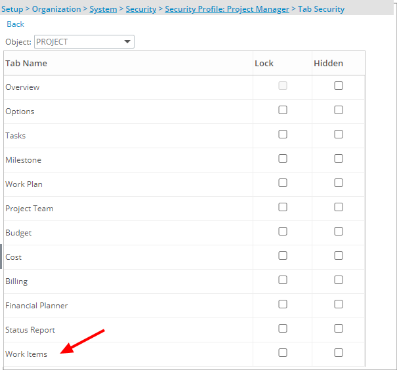Enable Lock for Work Plan
Viewport: 397px width, 370px height.
point(283,183)
